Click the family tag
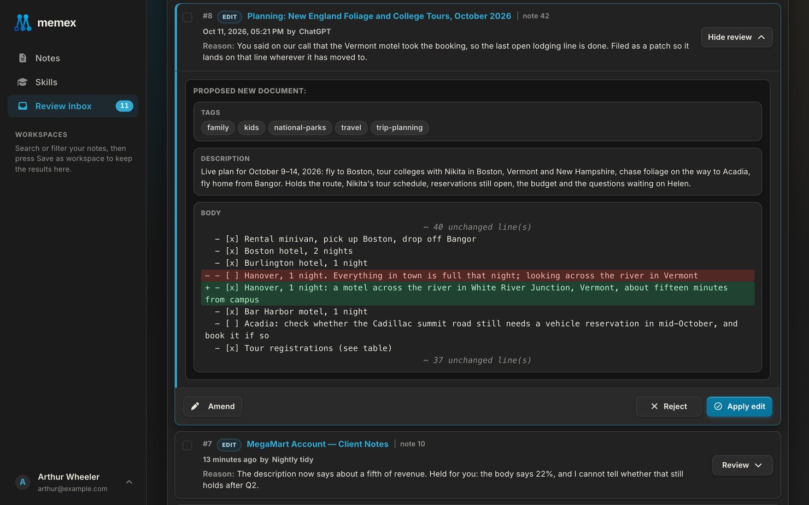The height and width of the screenshot is (505, 809). point(218,128)
